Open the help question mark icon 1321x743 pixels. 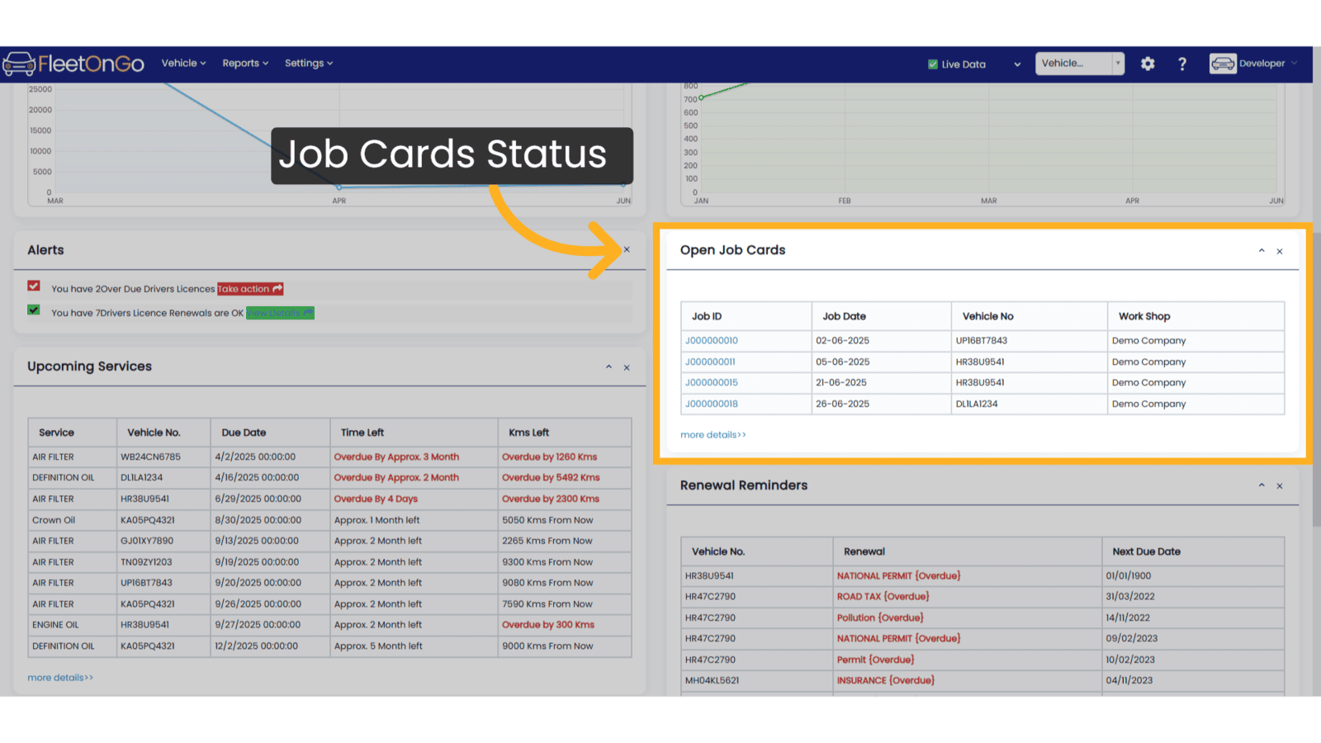pos(1182,64)
